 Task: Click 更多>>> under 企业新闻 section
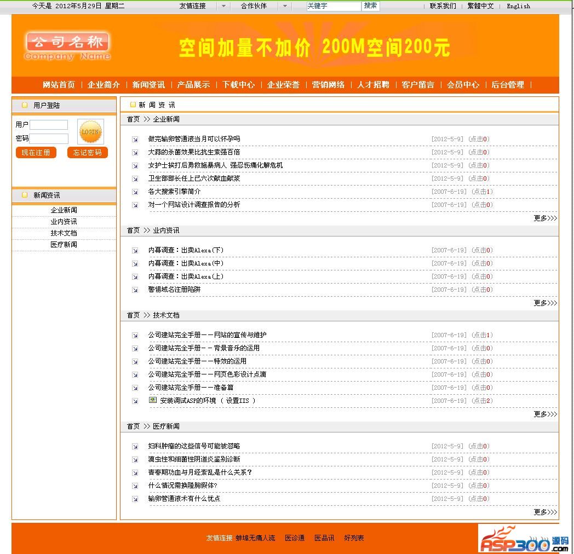pos(545,218)
